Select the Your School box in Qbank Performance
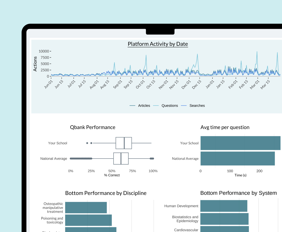The image size is (282, 232). tap(124, 143)
